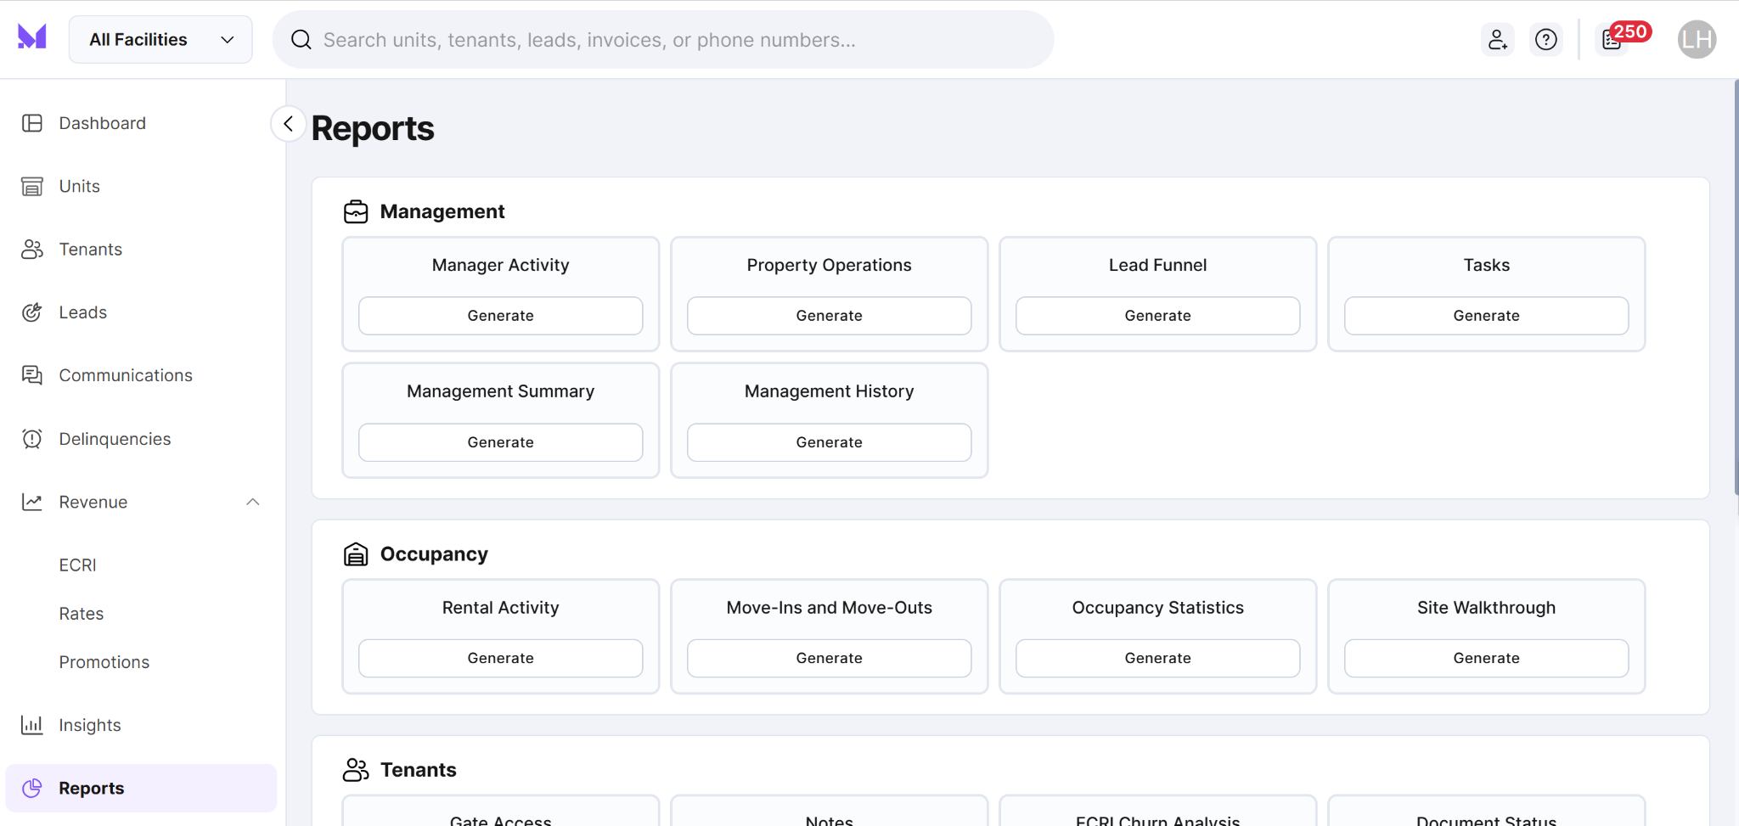
Task: Open the tasks icon with the 250 badge
Action: point(1612,40)
